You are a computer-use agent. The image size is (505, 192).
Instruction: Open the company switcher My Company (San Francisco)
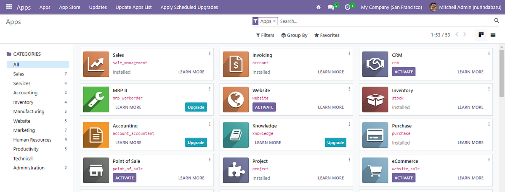[x=391, y=7]
